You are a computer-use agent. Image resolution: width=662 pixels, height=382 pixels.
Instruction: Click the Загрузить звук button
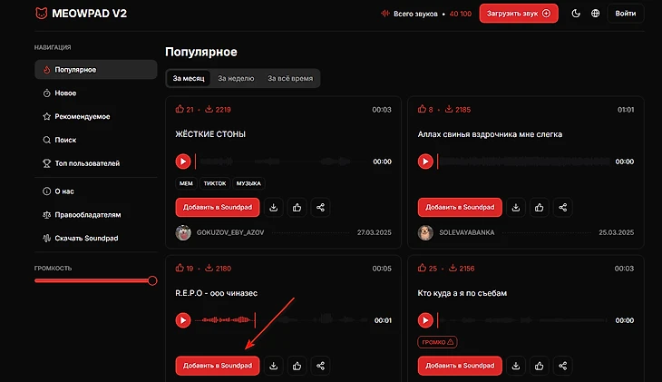pyautogui.click(x=518, y=14)
